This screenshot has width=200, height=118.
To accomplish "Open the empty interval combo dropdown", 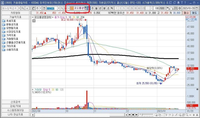I will [151, 8].
